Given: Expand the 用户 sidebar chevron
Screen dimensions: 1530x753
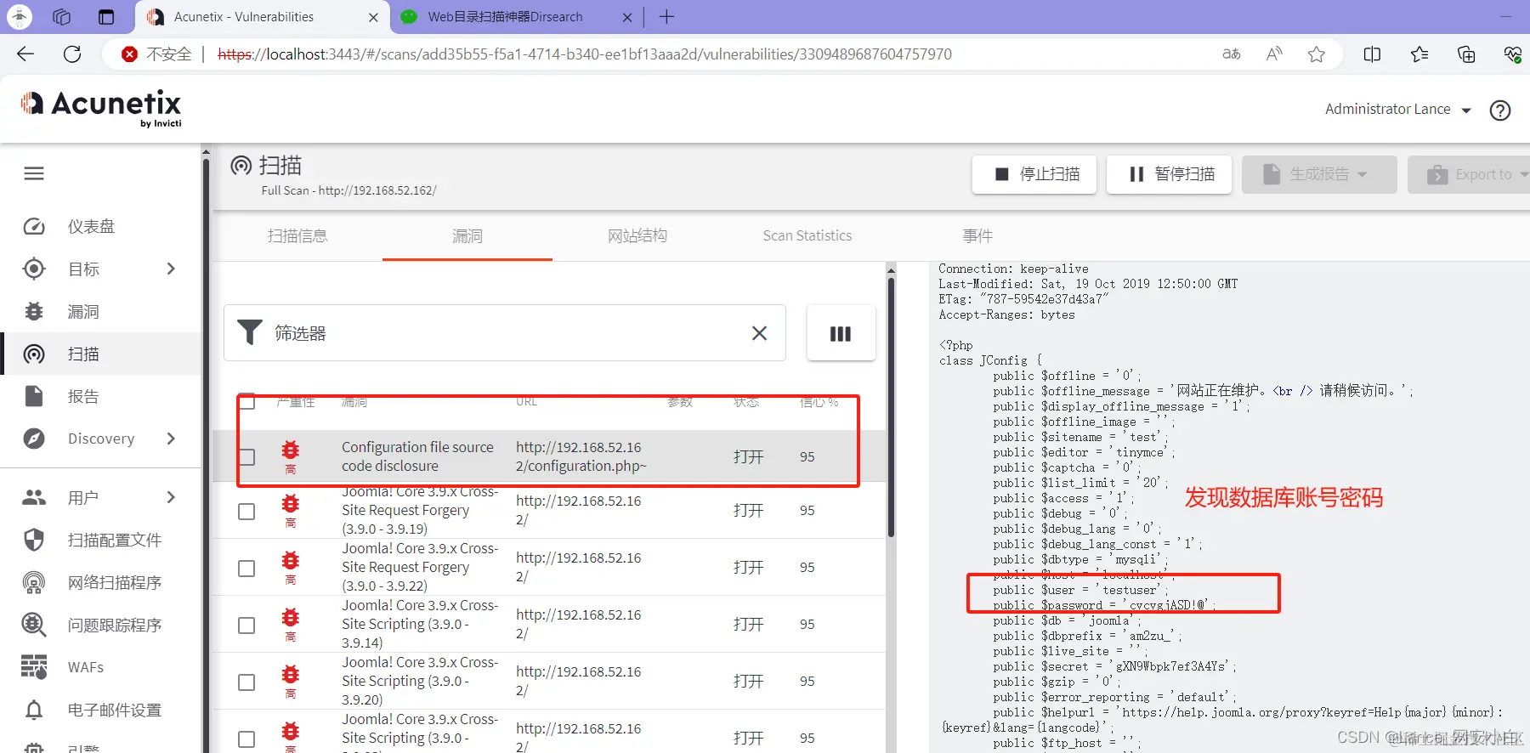Looking at the screenshot, I should (x=171, y=497).
